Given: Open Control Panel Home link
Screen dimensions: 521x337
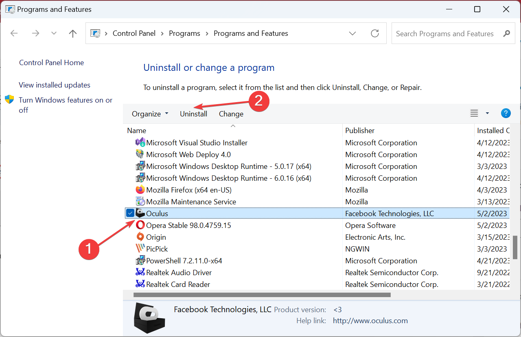Looking at the screenshot, I should [51, 63].
